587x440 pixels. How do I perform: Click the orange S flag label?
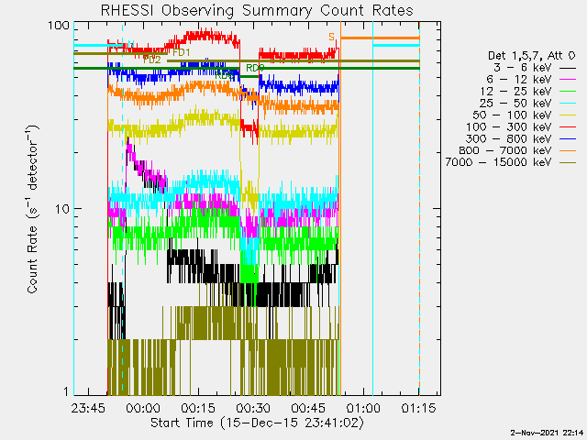tap(332, 37)
